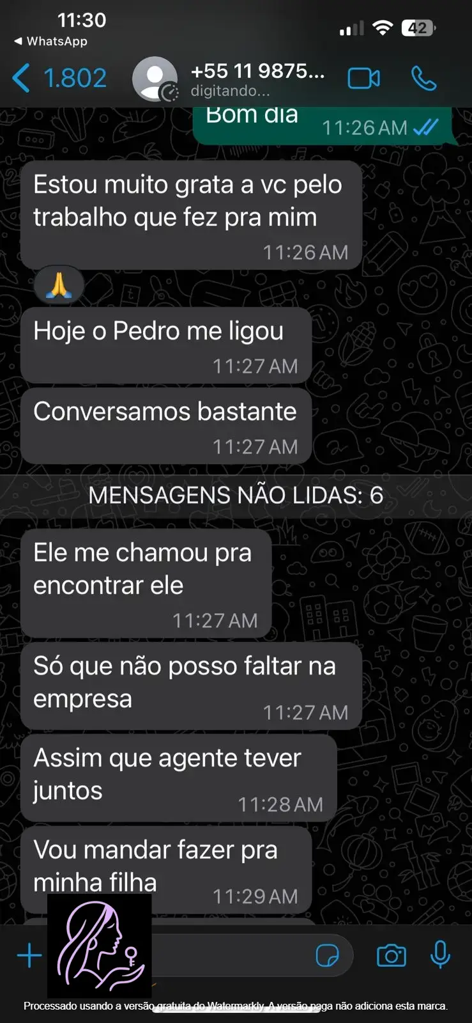The height and width of the screenshot is (1023, 472).
Task: Tap the praying hands emoji reaction
Action: [59, 285]
